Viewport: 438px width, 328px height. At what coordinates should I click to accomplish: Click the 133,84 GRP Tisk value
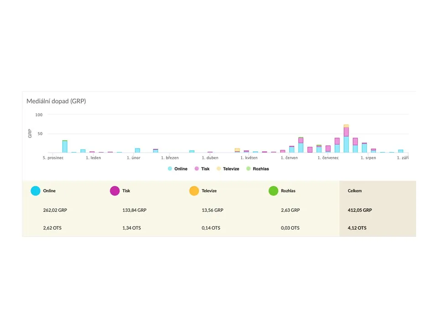pos(134,210)
